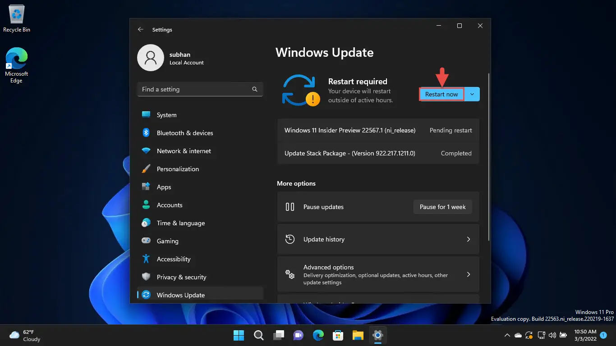Screen dimensions: 616x346
Task: Click the Bluetooth & devices icon
Action: tap(146, 133)
